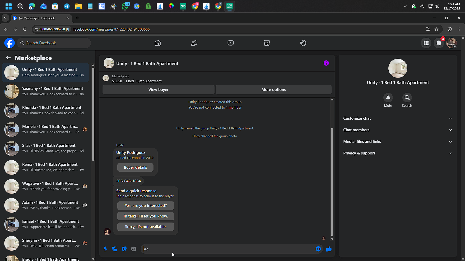Attach a photo or file
This screenshot has width=465, height=261.
click(x=115, y=249)
